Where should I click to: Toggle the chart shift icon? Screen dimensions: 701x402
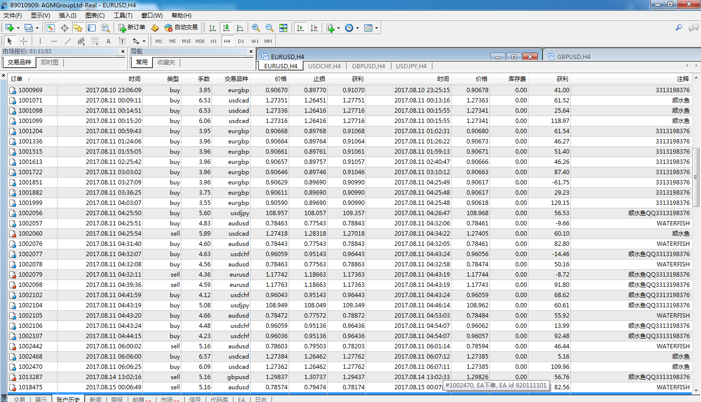pyautogui.click(x=314, y=28)
